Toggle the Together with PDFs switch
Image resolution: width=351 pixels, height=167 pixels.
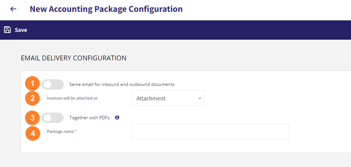click(x=53, y=118)
